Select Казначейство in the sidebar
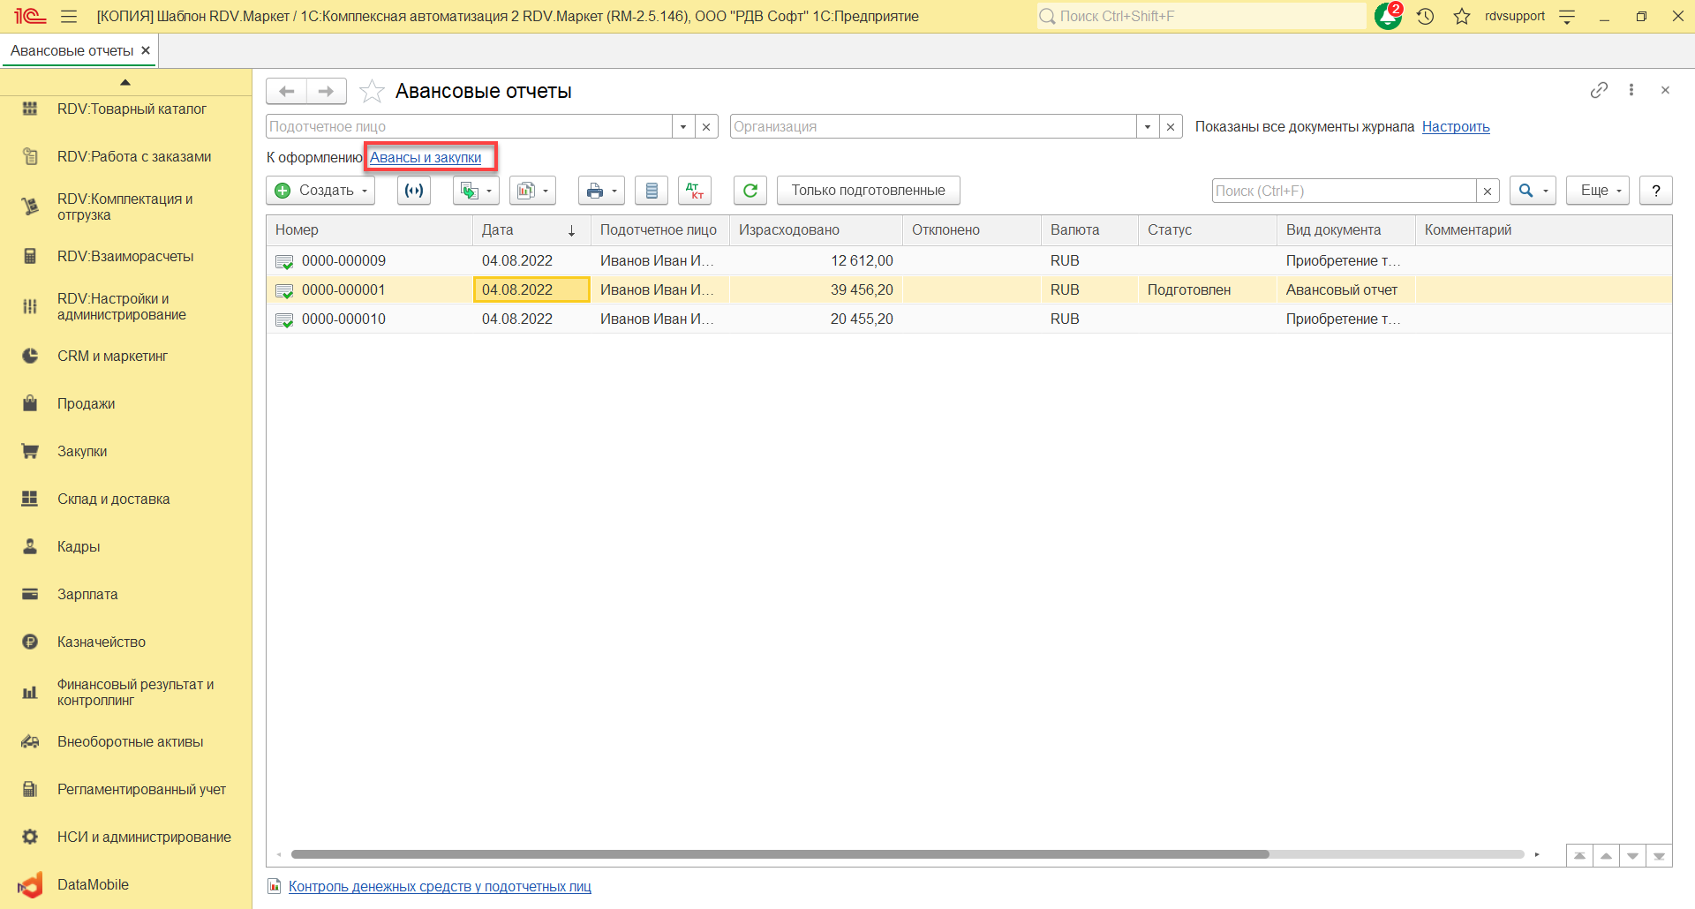This screenshot has width=1695, height=909. [x=102, y=642]
